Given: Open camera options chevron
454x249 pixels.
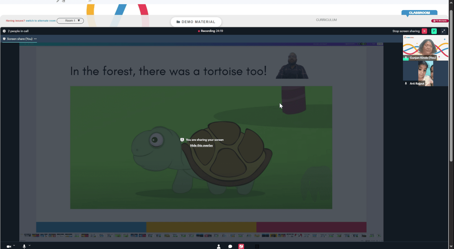Looking at the screenshot, I should point(14,245).
